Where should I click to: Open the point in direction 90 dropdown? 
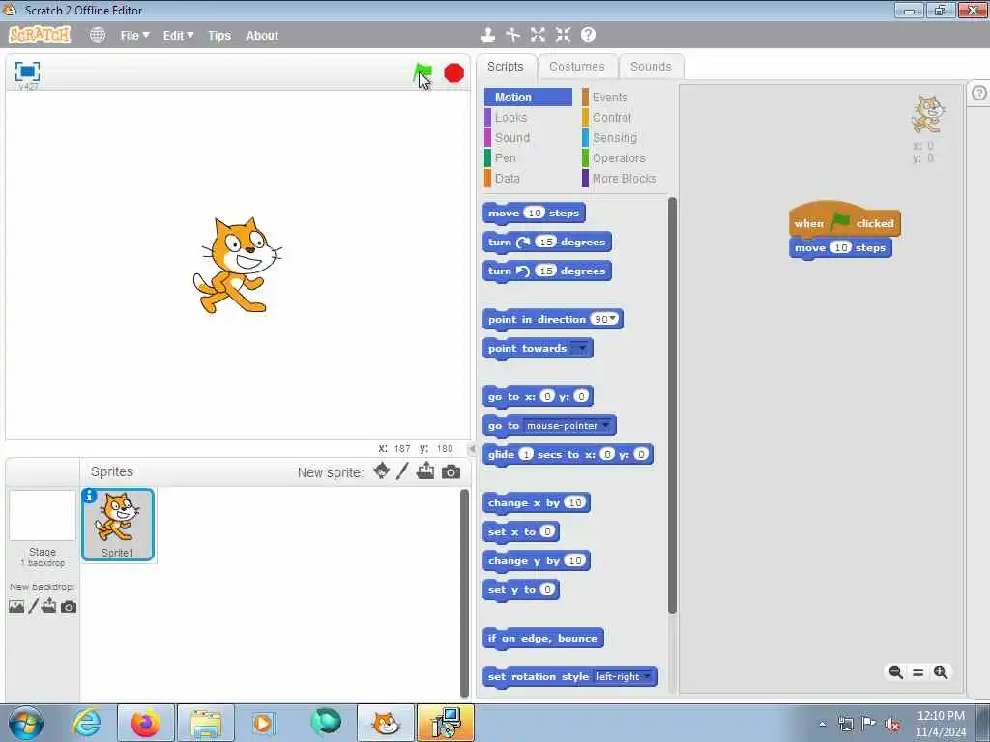[x=612, y=319]
